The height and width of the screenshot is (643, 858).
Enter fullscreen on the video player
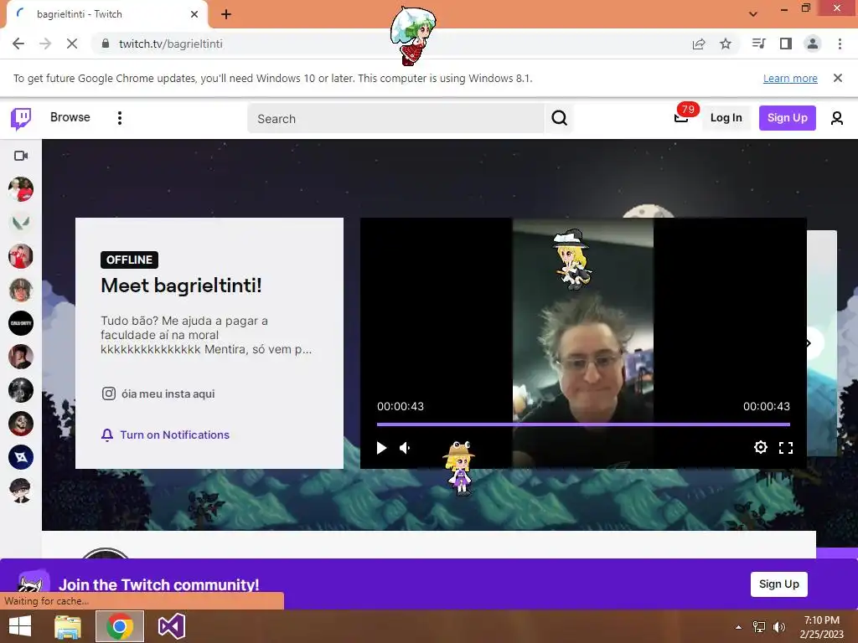point(786,448)
